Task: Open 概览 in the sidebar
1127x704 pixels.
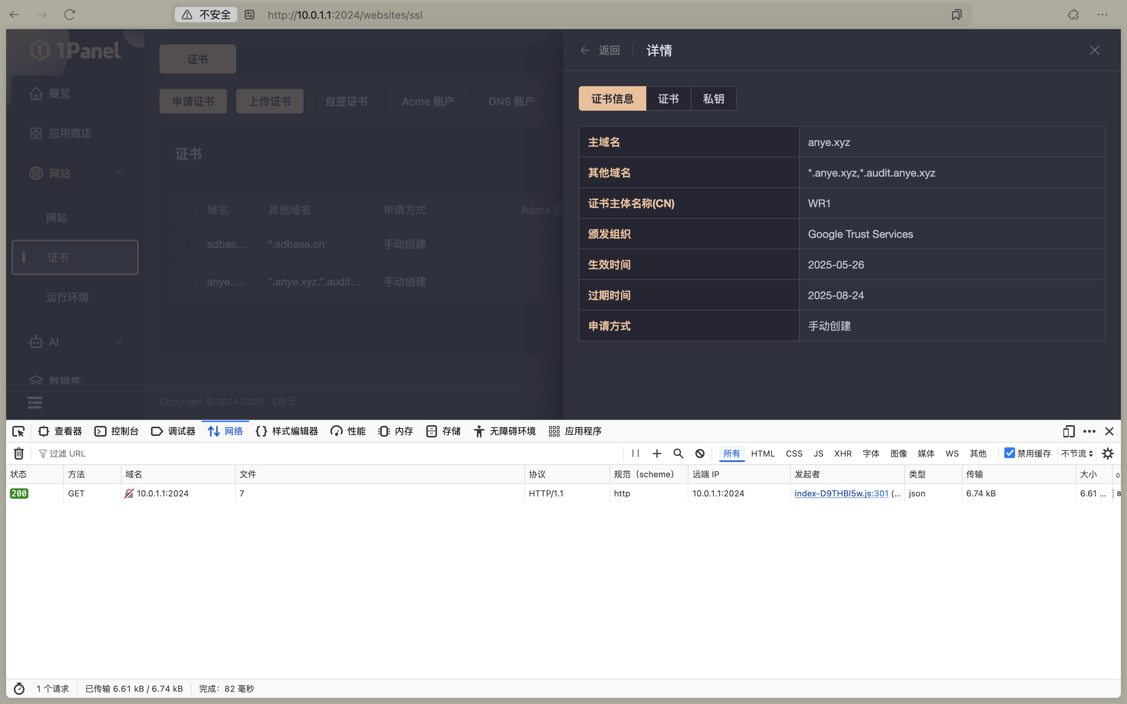Action: 74,93
